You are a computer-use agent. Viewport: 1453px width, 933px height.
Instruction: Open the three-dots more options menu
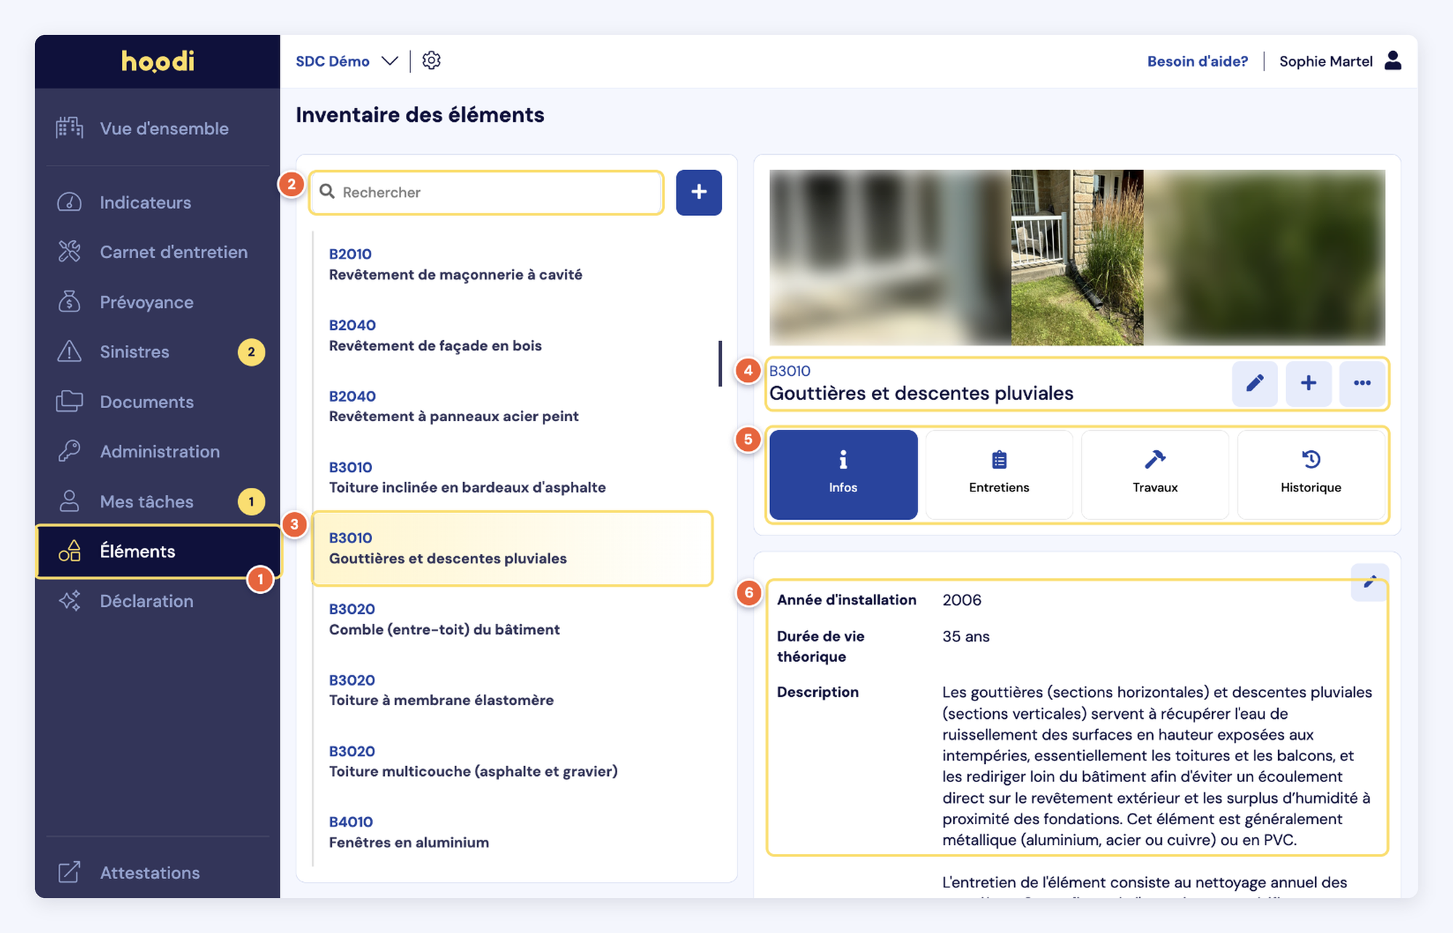[x=1362, y=383]
